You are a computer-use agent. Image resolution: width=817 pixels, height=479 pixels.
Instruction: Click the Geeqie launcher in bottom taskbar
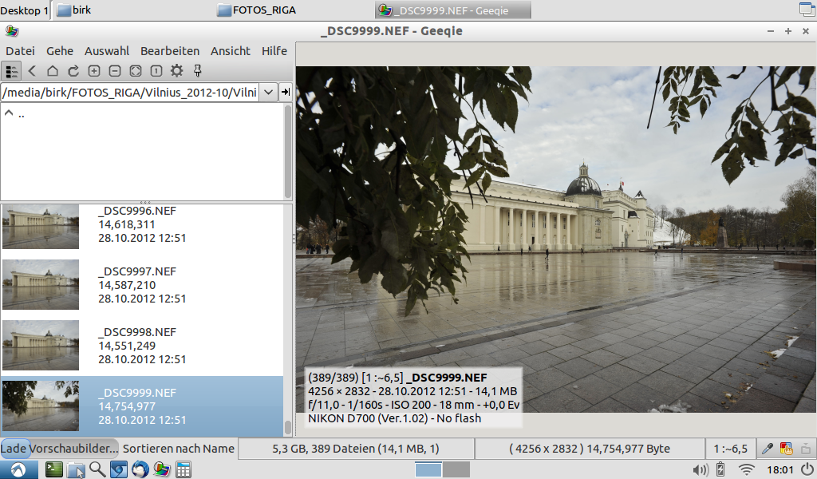pos(161,469)
